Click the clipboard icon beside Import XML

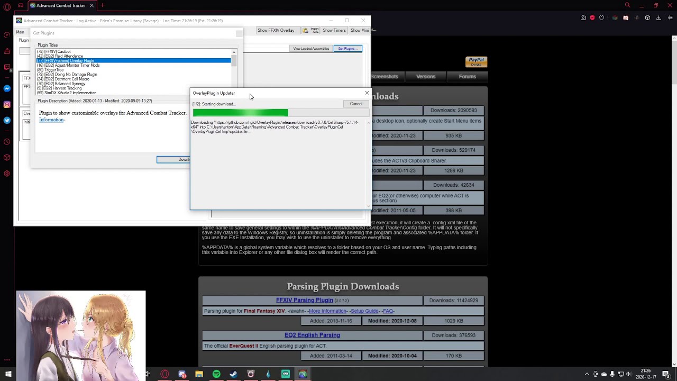305,30
